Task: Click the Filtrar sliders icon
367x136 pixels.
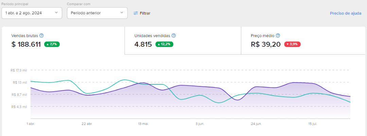Action: click(x=136, y=13)
